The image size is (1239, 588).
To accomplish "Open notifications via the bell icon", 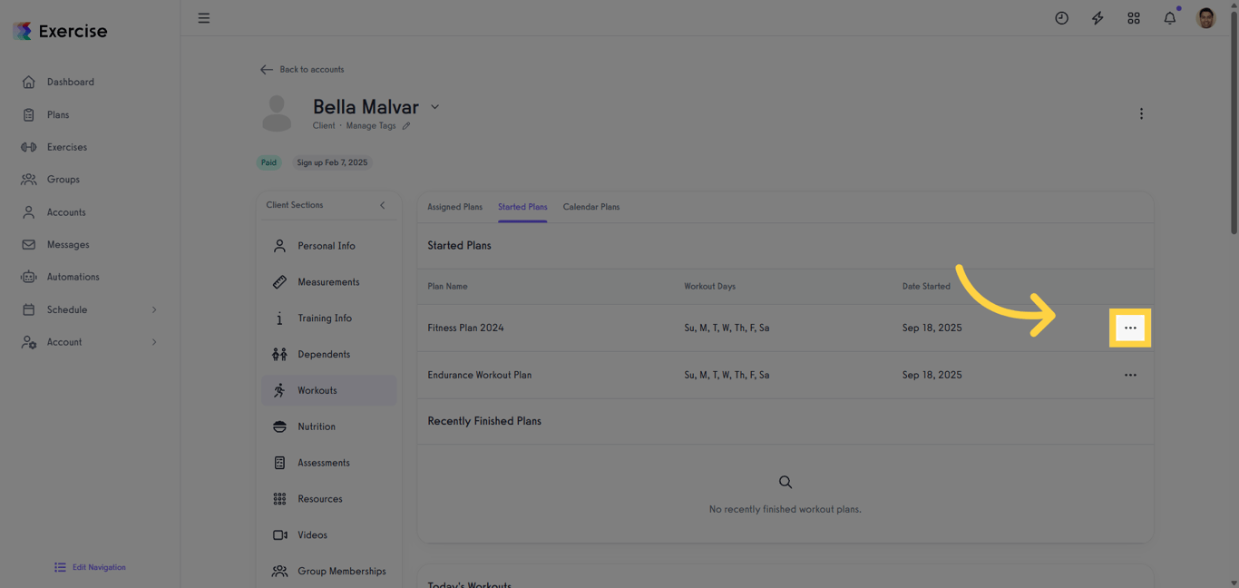I will tap(1169, 17).
